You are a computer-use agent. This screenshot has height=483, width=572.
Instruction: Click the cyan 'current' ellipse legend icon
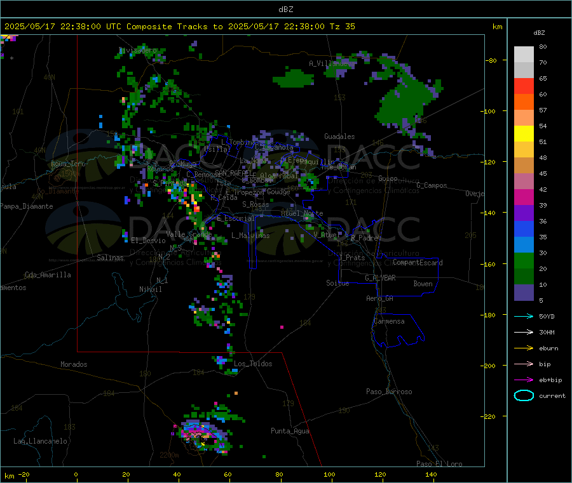[524, 395]
